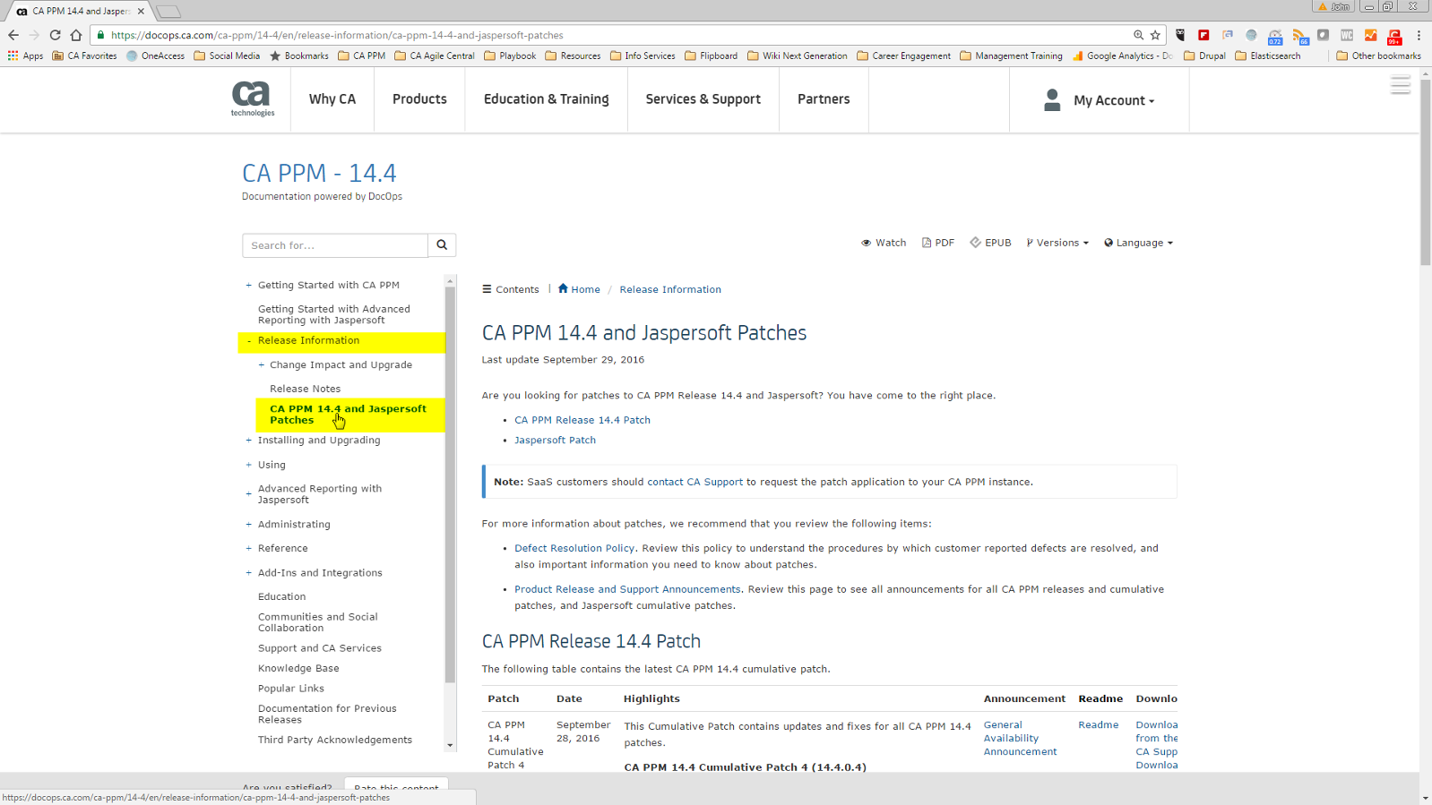Open the Why CA menu
This screenshot has width=1432, height=805.
tap(332, 99)
